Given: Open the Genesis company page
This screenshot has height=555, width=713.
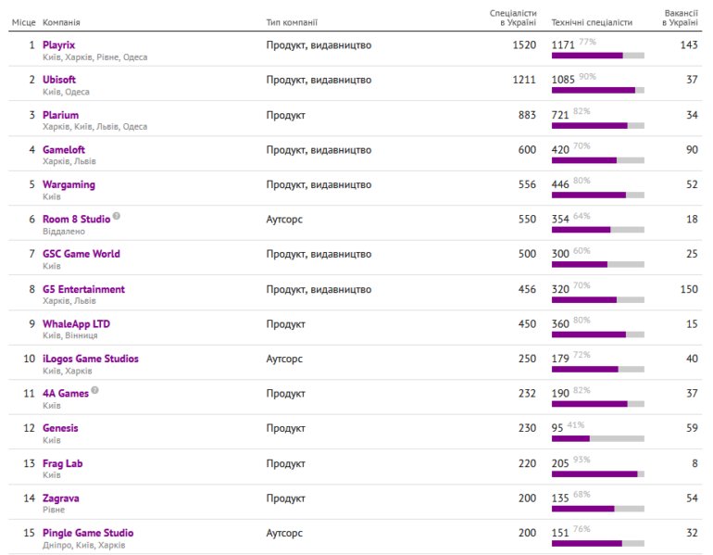Looking at the screenshot, I should click(60, 428).
